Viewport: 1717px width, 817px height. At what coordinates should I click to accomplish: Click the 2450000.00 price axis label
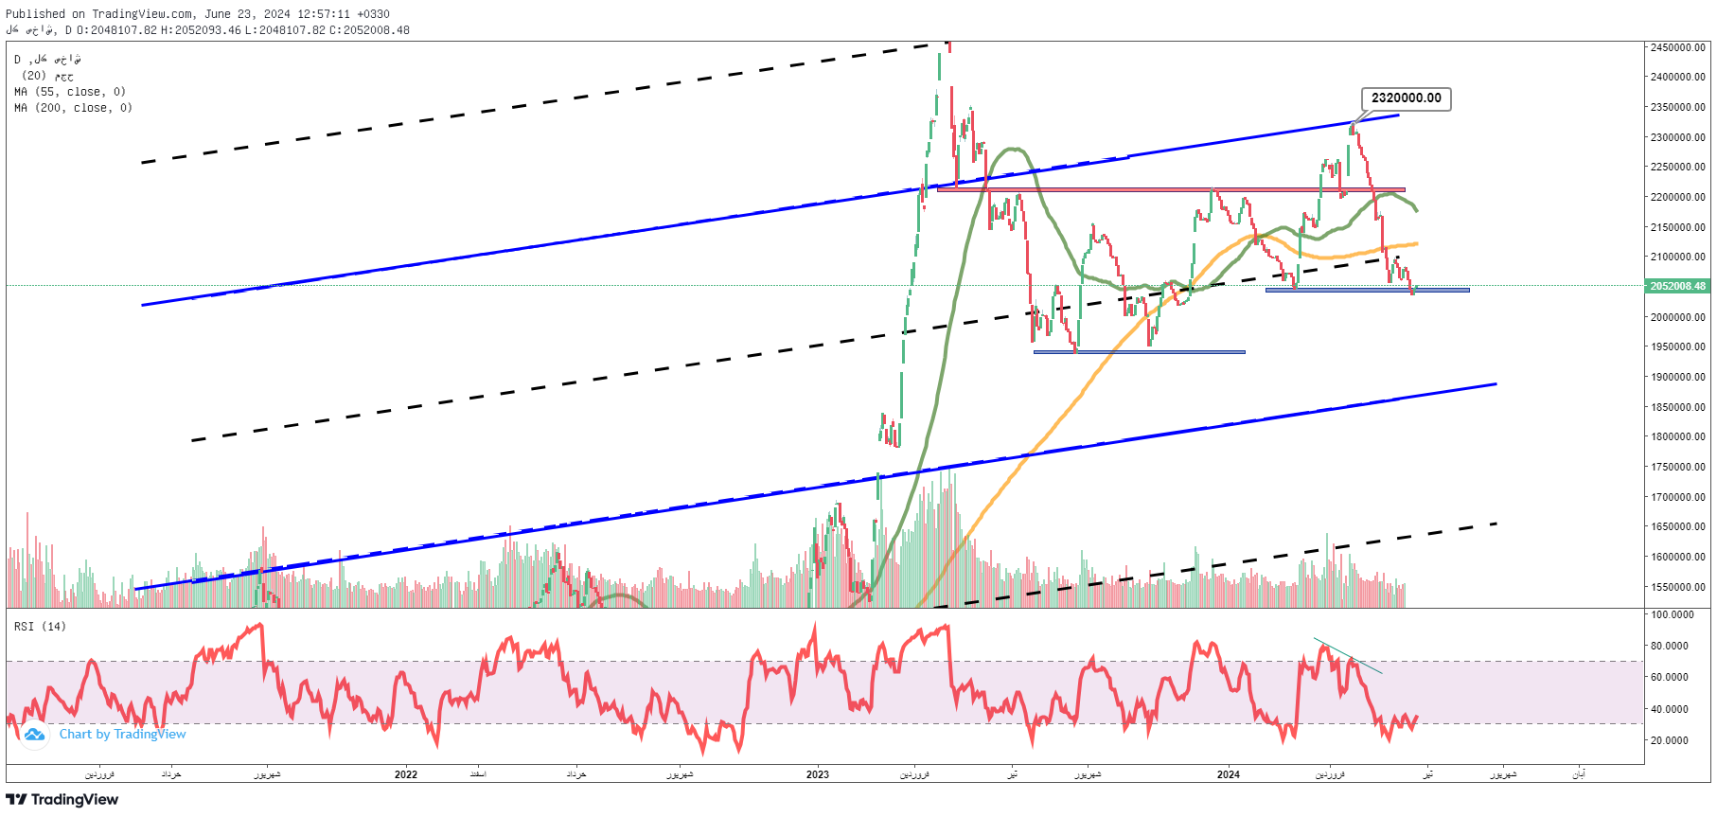[1678, 47]
